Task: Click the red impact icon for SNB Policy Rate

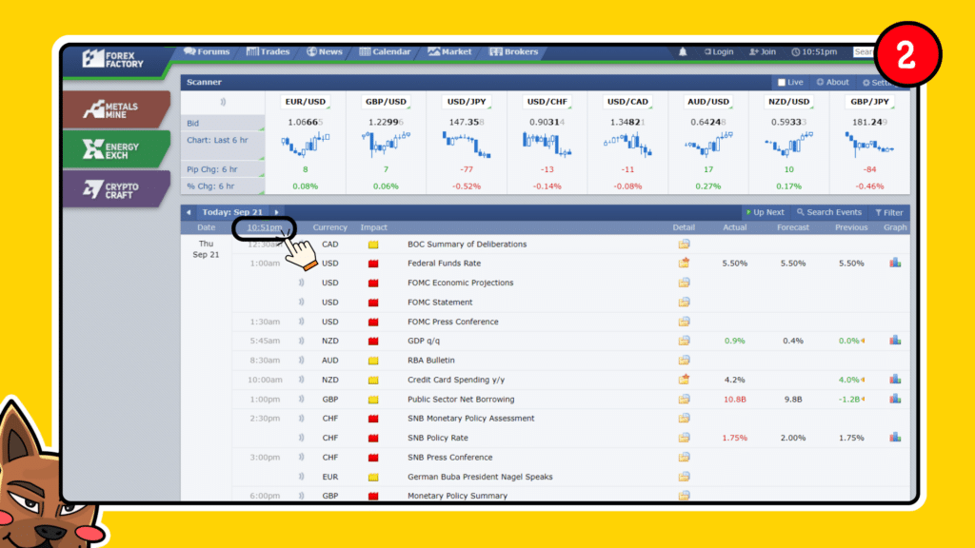Action: (373, 438)
